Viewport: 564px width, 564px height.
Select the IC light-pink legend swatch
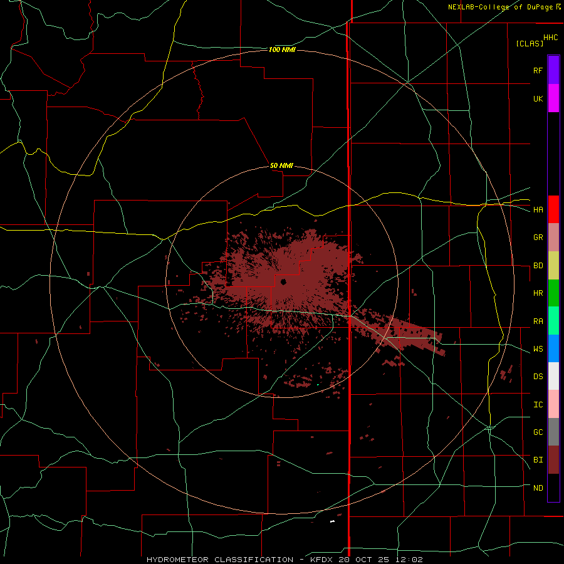[553, 404]
